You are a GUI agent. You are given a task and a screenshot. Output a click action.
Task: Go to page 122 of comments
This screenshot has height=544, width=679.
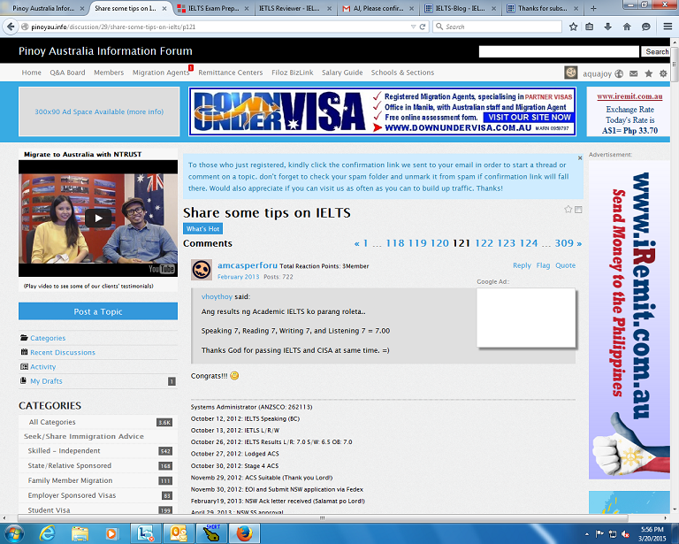point(484,243)
